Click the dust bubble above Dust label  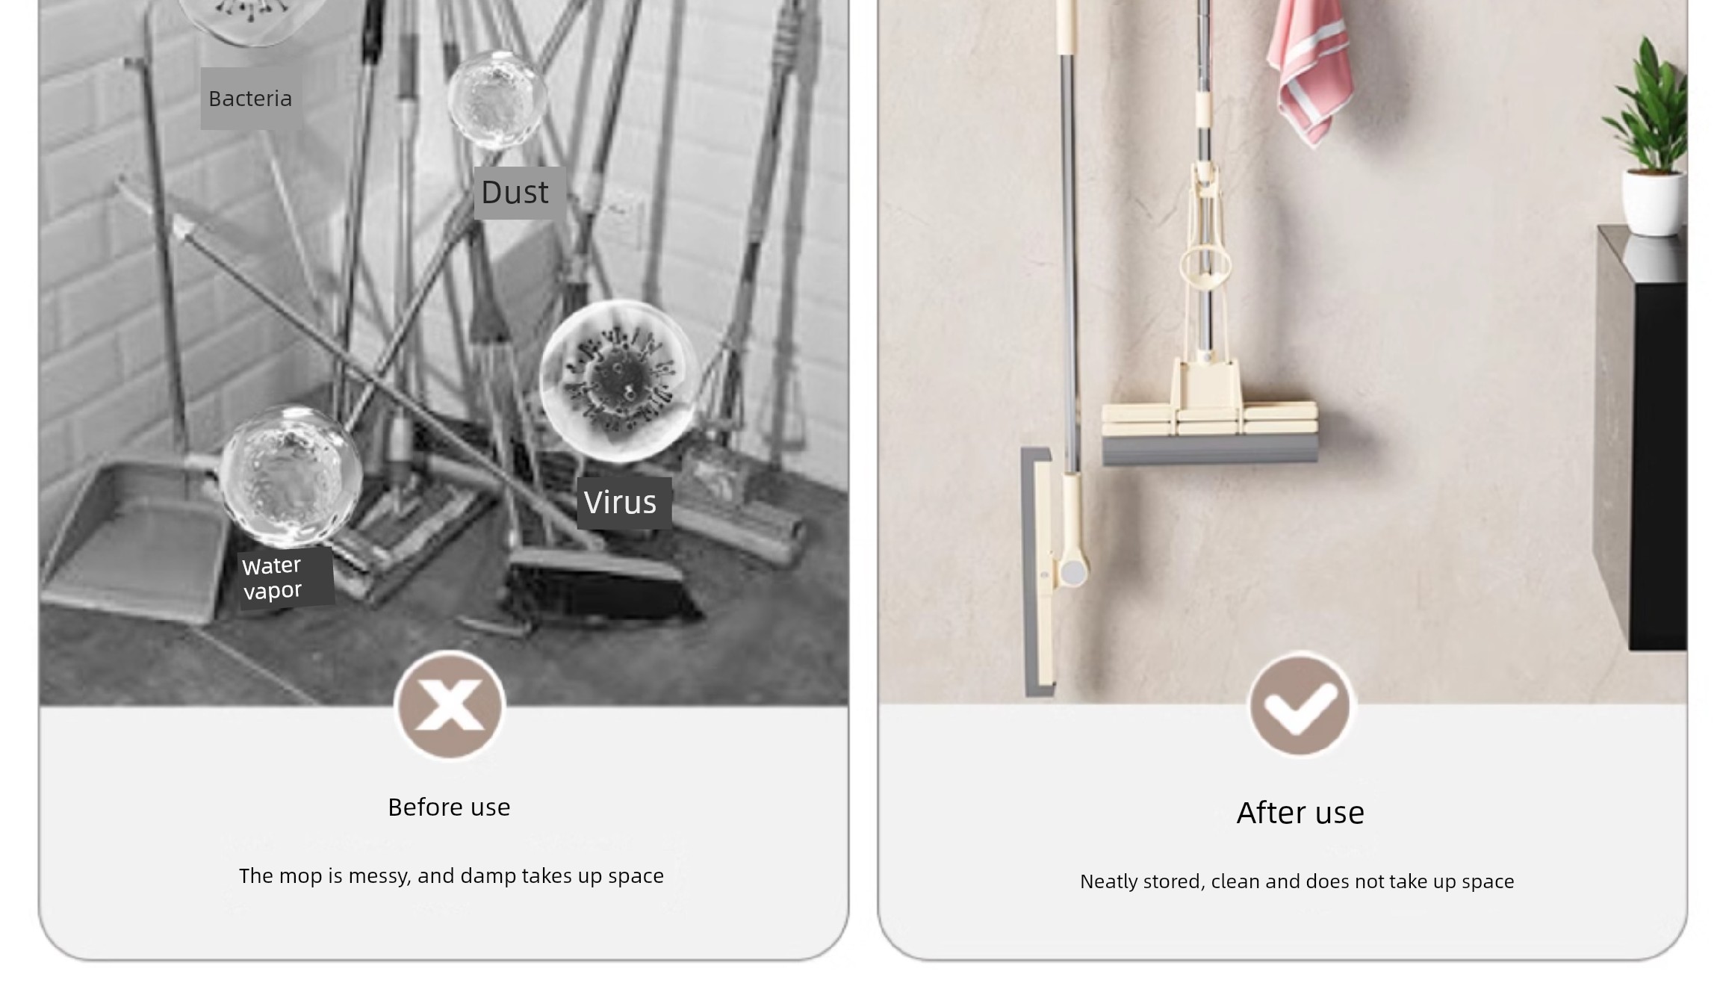coord(497,100)
